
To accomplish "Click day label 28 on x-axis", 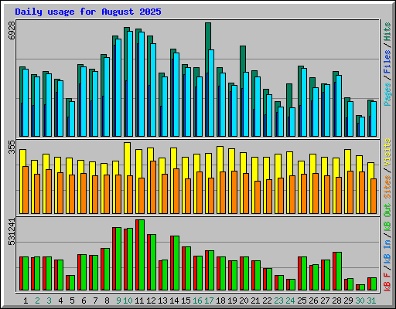I will point(336,301).
